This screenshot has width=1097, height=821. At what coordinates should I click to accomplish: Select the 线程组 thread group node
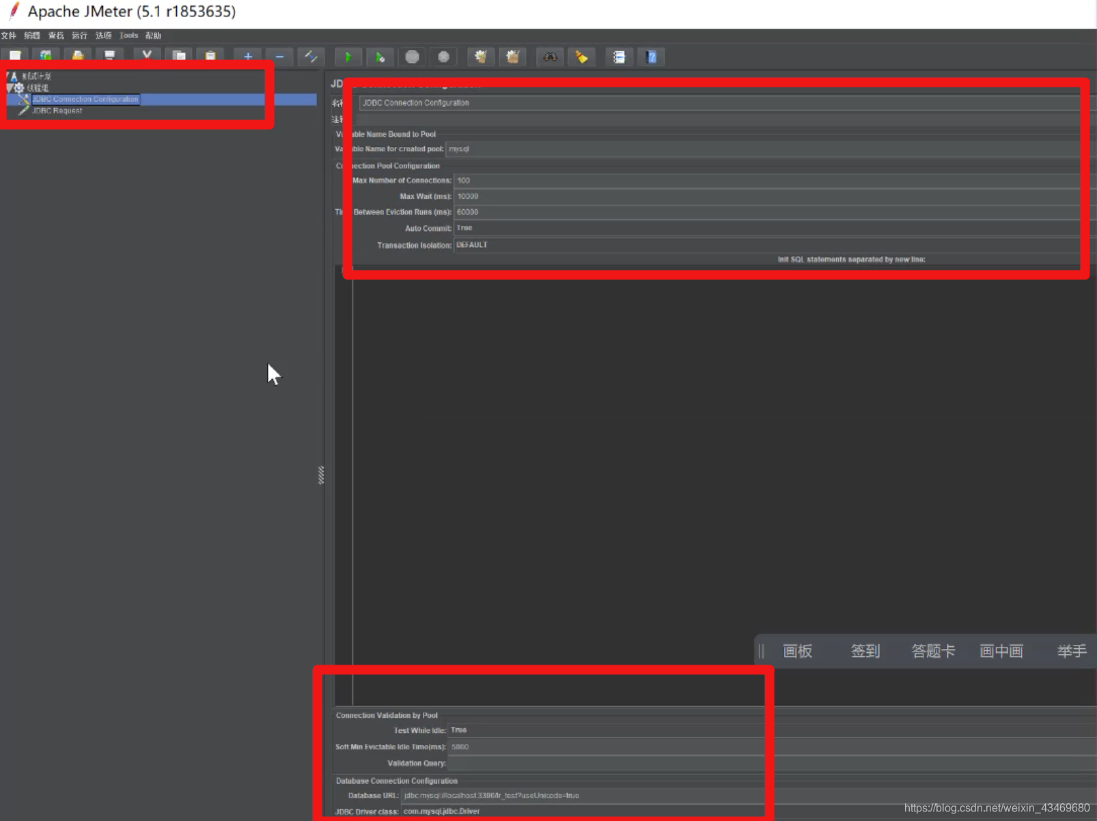[38, 88]
